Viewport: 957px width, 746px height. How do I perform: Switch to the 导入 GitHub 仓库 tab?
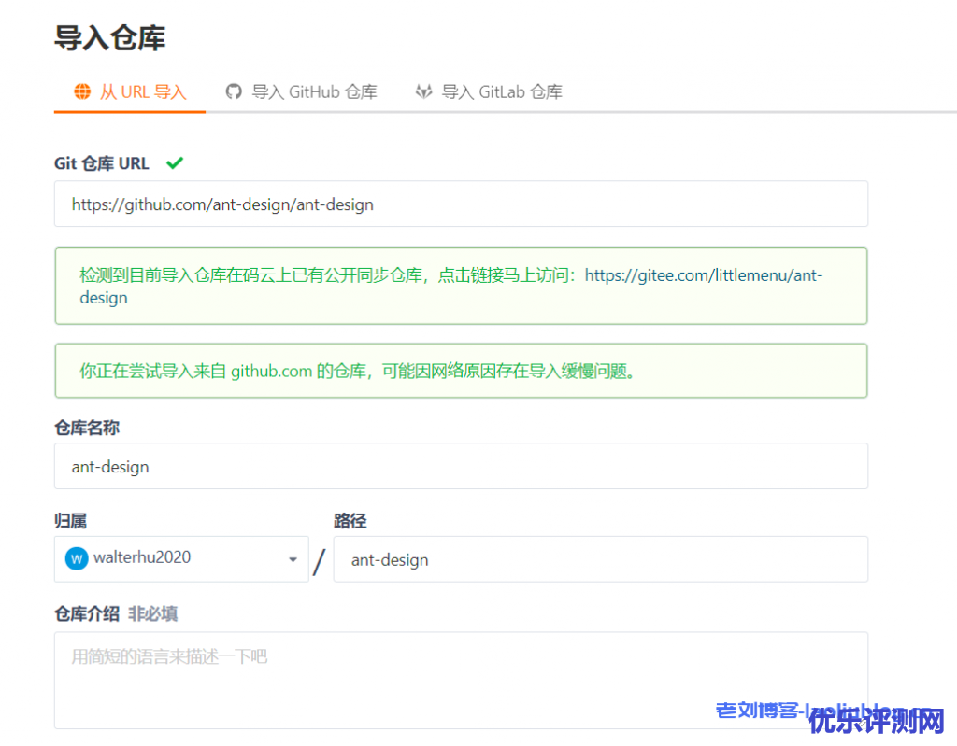tap(301, 91)
